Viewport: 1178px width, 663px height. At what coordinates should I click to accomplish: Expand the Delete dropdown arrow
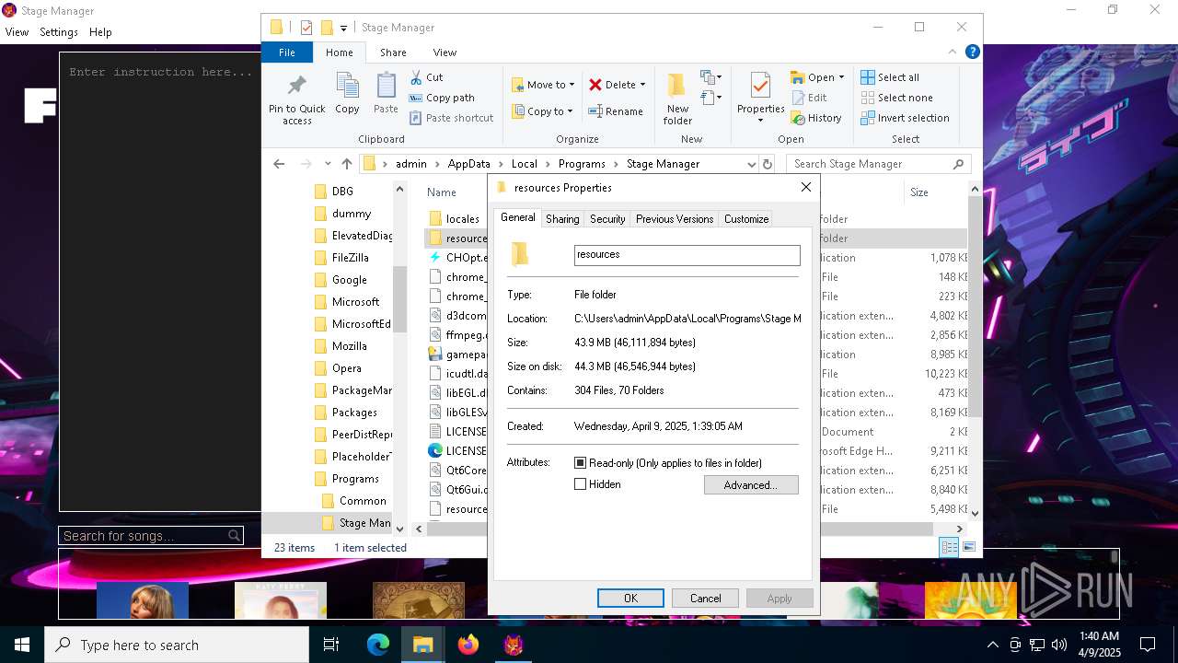642,85
